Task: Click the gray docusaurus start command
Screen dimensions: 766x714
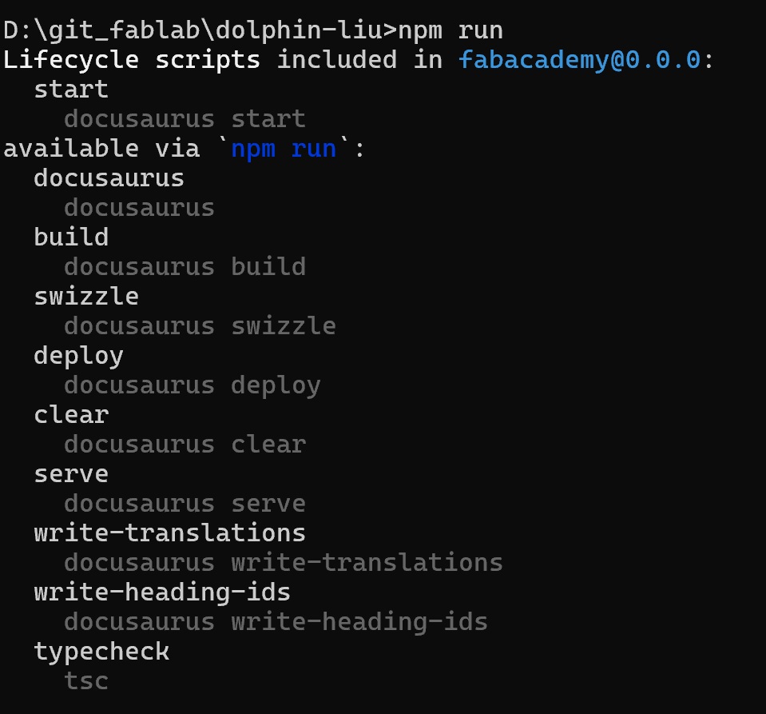Action: click(185, 119)
